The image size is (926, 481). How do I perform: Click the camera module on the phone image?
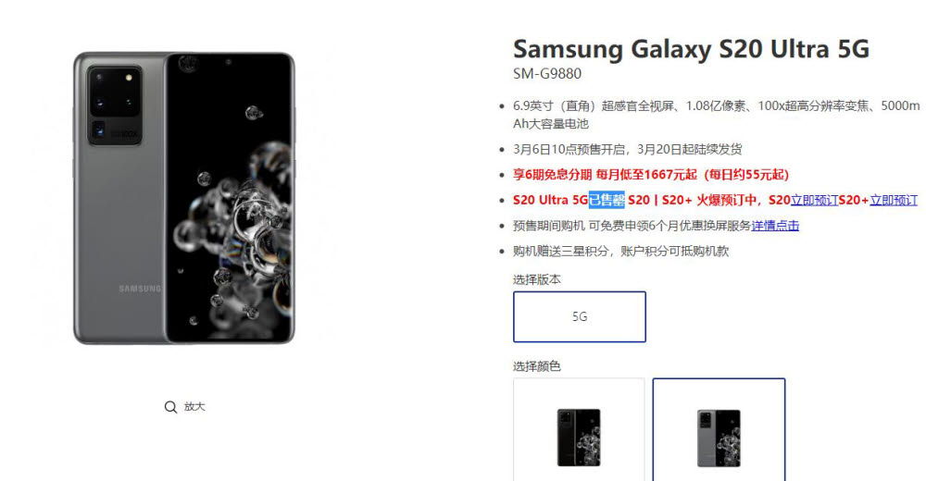coord(115,105)
